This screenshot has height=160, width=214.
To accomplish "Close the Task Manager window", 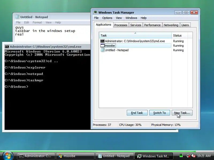I will 194,13.
